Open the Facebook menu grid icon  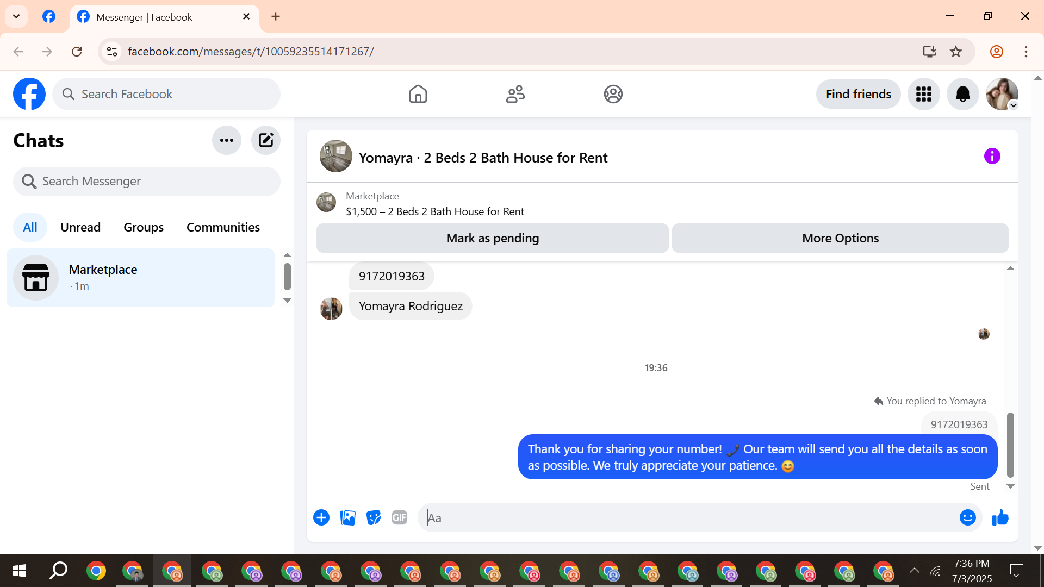pyautogui.click(x=923, y=94)
